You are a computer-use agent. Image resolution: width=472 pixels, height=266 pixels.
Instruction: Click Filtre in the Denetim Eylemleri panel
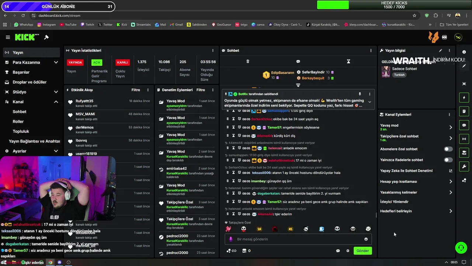point(201,90)
